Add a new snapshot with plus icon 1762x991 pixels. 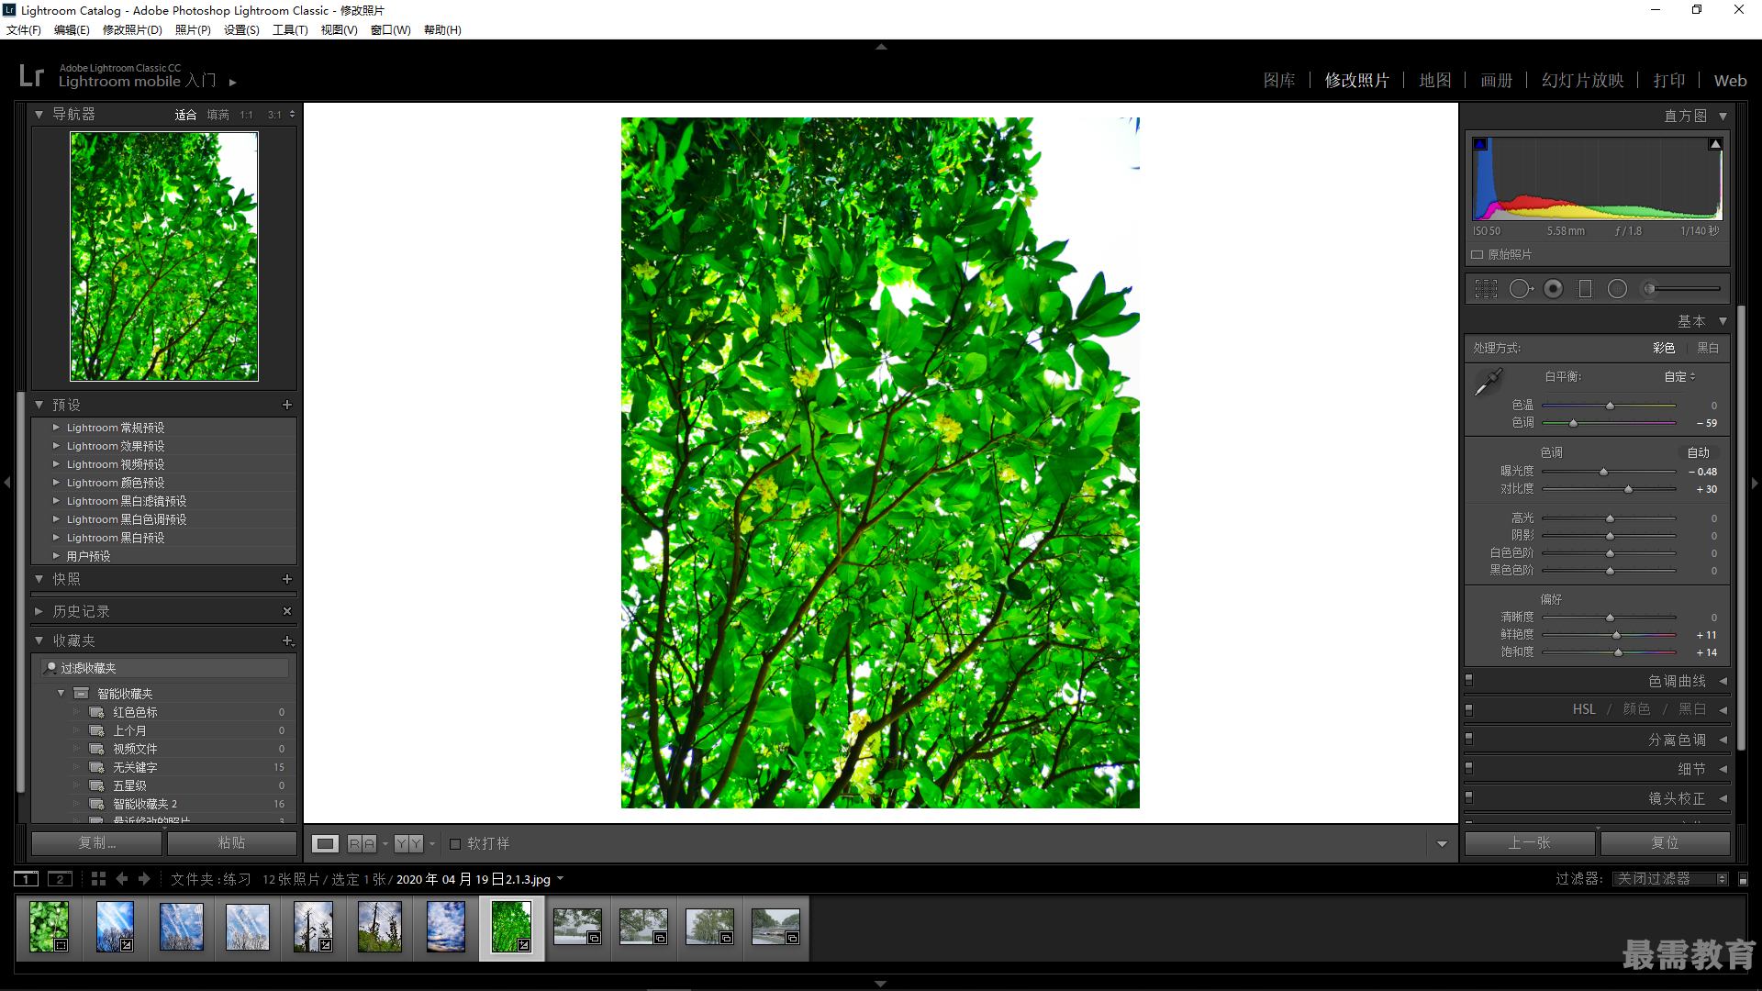click(287, 579)
